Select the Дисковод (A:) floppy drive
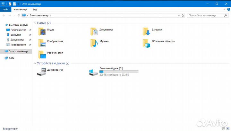231x131 pixels. point(42,72)
